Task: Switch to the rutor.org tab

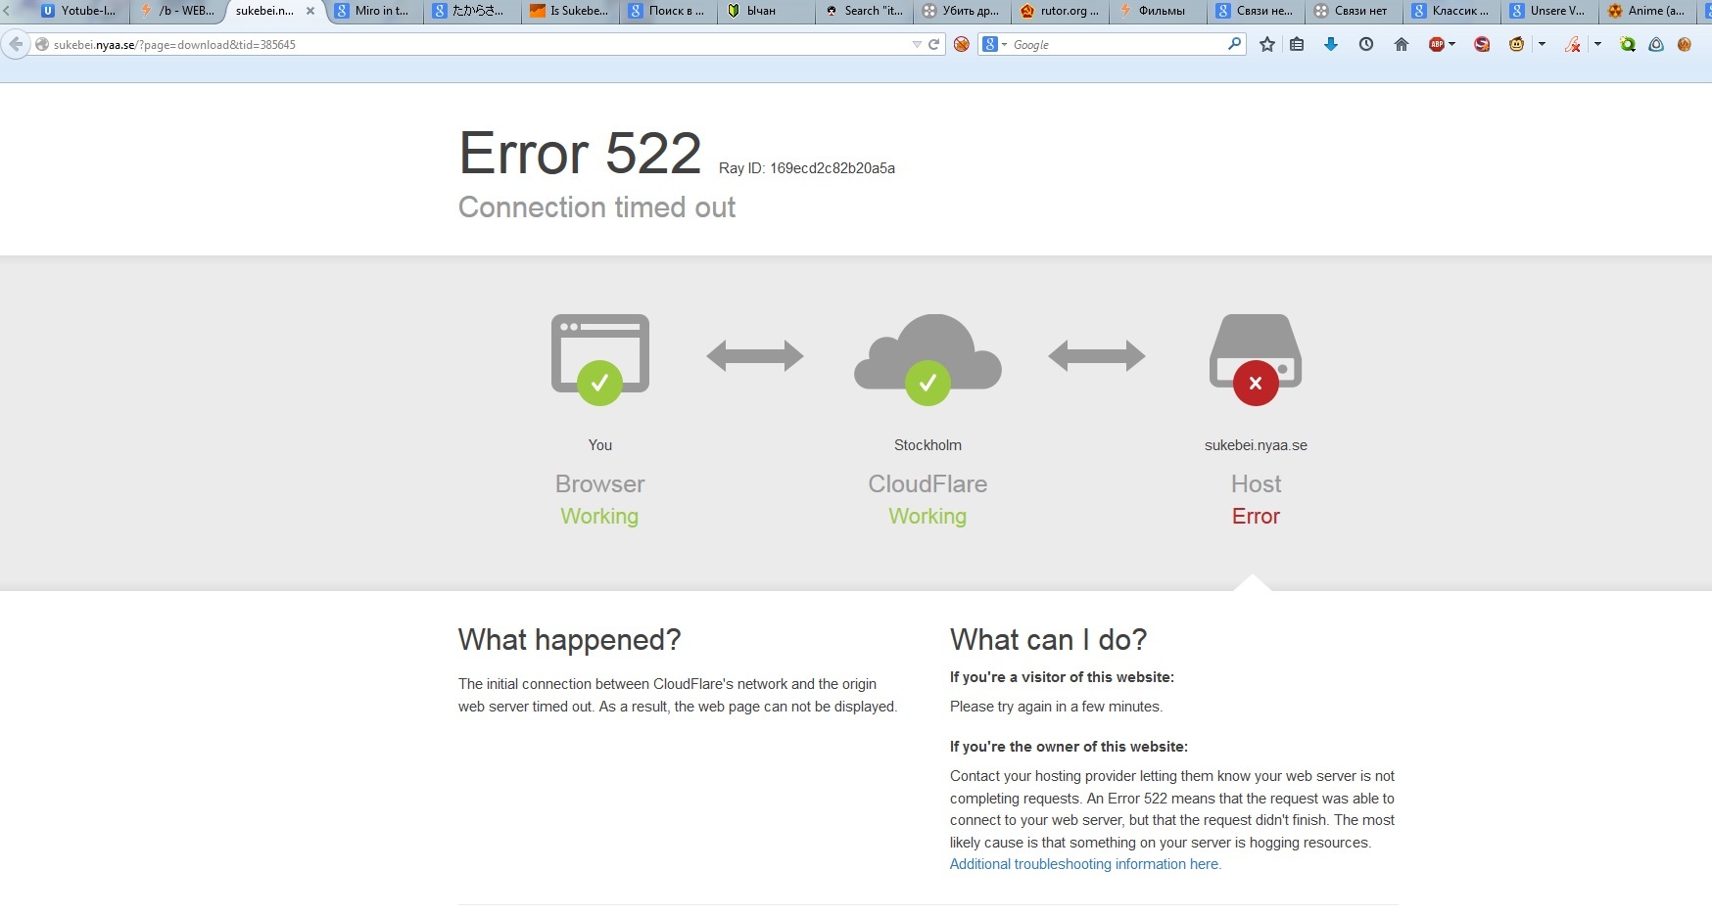Action: 1059,11
